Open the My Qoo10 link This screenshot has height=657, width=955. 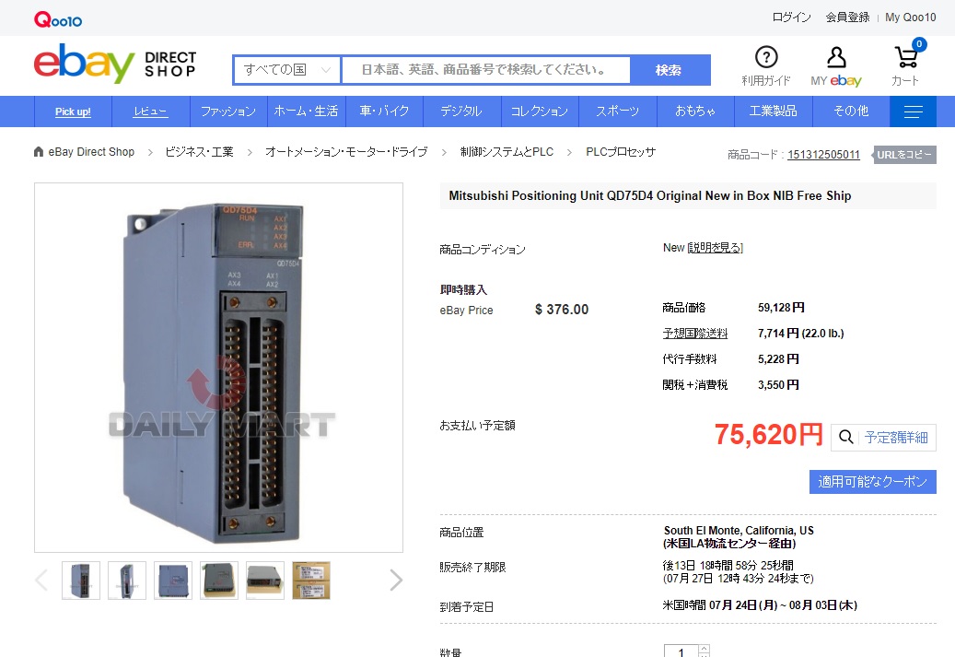(x=911, y=18)
